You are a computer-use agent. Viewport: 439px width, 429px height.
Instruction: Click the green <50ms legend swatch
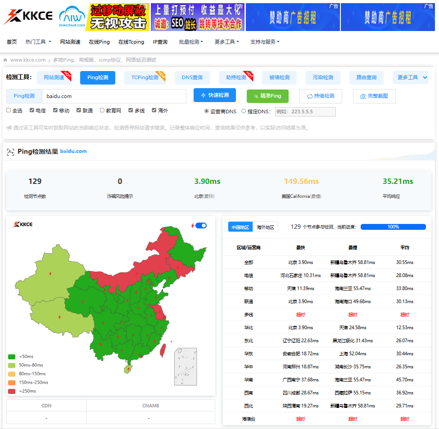point(11,357)
